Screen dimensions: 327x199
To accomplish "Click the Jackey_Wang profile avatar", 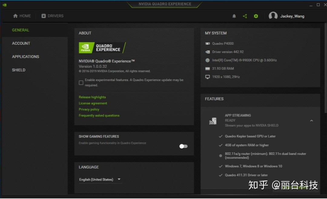I will [273, 16].
